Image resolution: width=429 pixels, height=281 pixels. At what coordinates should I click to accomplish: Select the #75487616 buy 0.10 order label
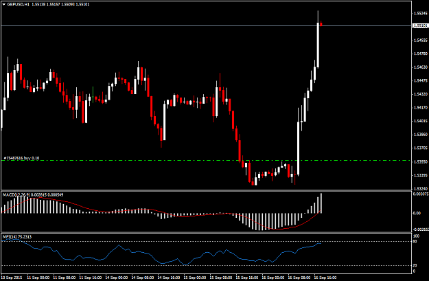21,158
